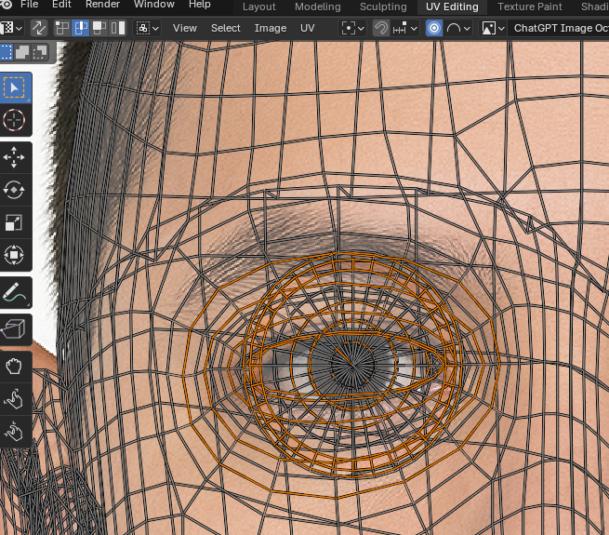The image size is (609, 535).
Task: Toggle UV sync selection
Action: [39, 28]
